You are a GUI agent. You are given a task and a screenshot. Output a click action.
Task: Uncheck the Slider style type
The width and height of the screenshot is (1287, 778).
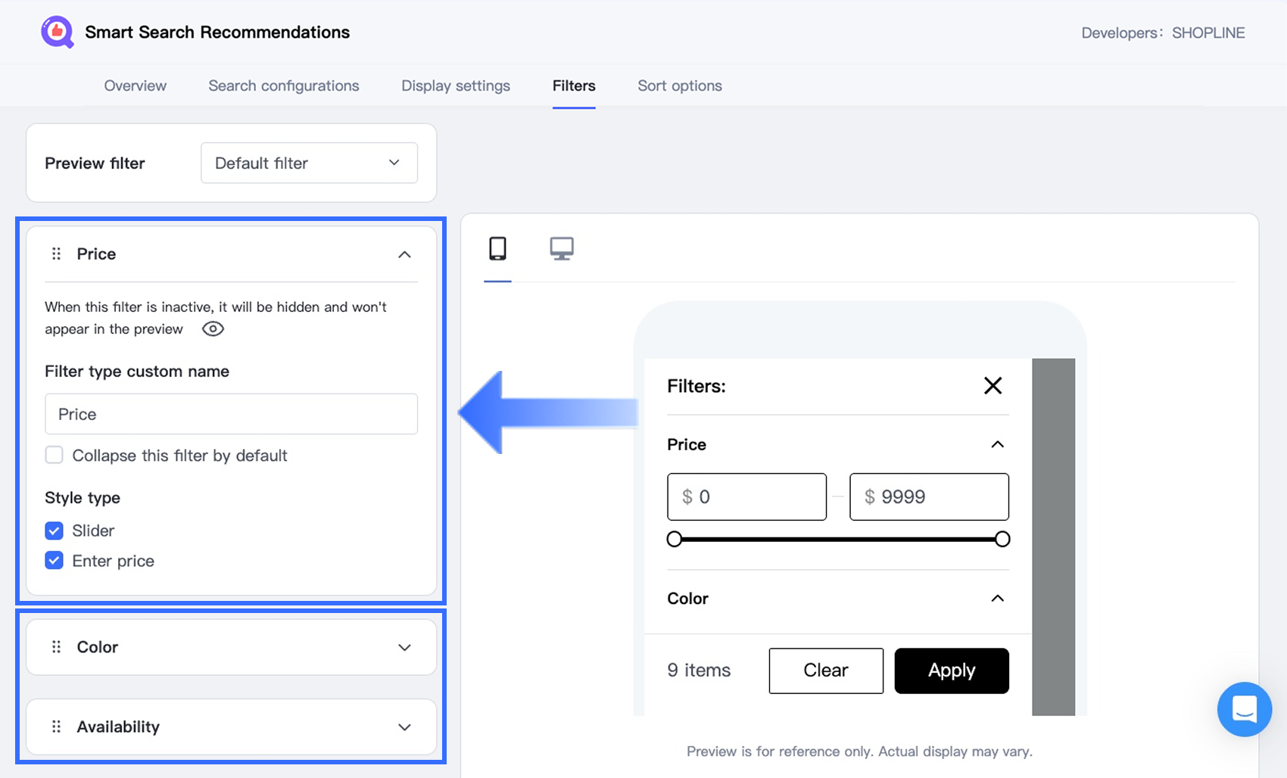[x=54, y=531]
